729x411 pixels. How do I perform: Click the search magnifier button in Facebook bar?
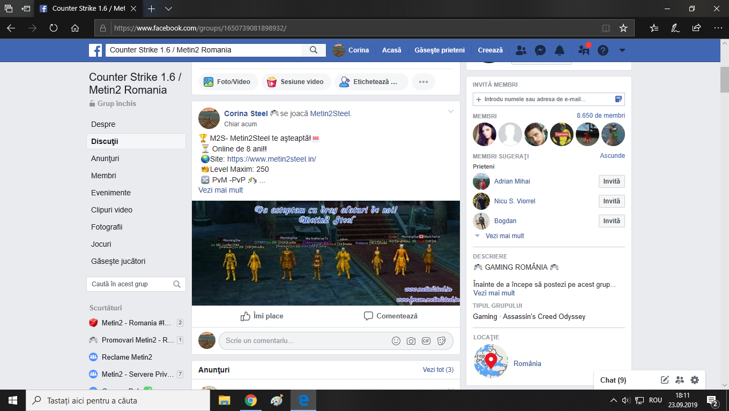pyautogui.click(x=314, y=50)
